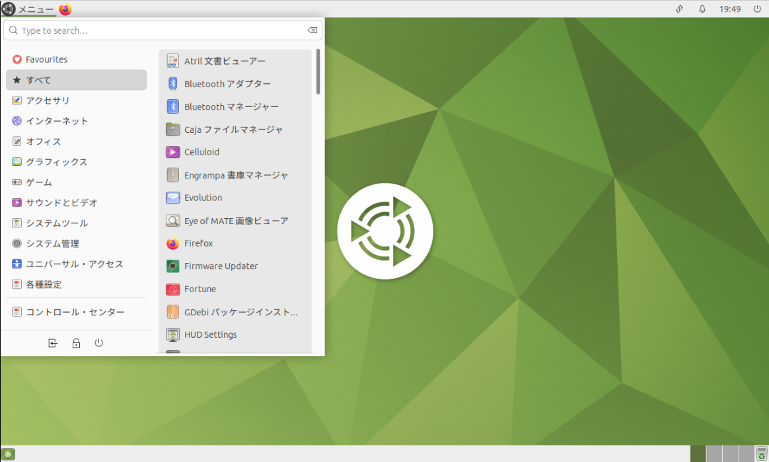This screenshot has width=769, height=462.
Task: Launch Firefox from the application list
Action: click(198, 243)
